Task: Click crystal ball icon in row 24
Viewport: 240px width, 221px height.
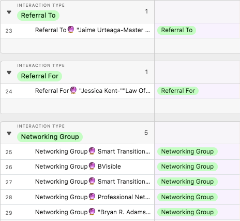Action: 73,90
